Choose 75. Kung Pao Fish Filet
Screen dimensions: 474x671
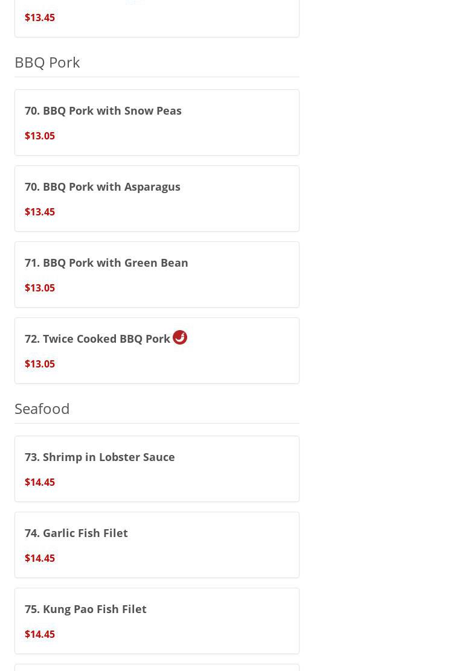[86, 609]
